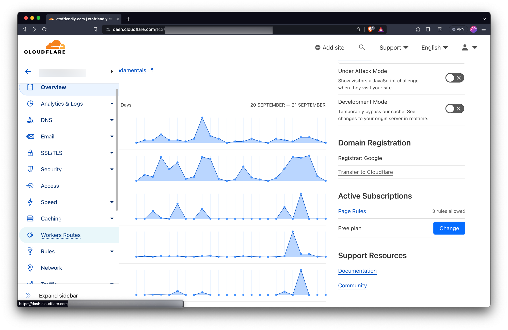The image size is (508, 330).
Task: Click the Change plan button
Action: pyautogui.click(x=449, y=228)
